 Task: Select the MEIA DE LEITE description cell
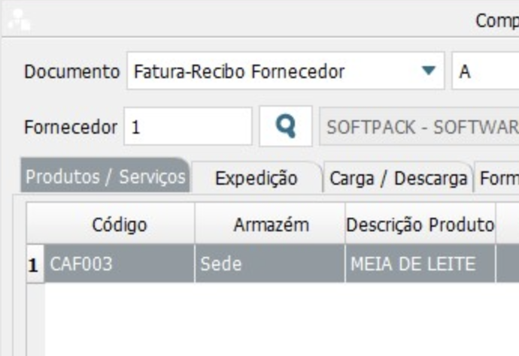tap(420, 264)
